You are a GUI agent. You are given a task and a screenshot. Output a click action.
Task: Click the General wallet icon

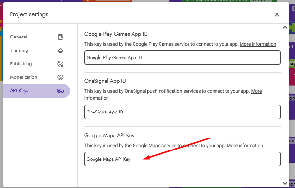pos(60,37)
